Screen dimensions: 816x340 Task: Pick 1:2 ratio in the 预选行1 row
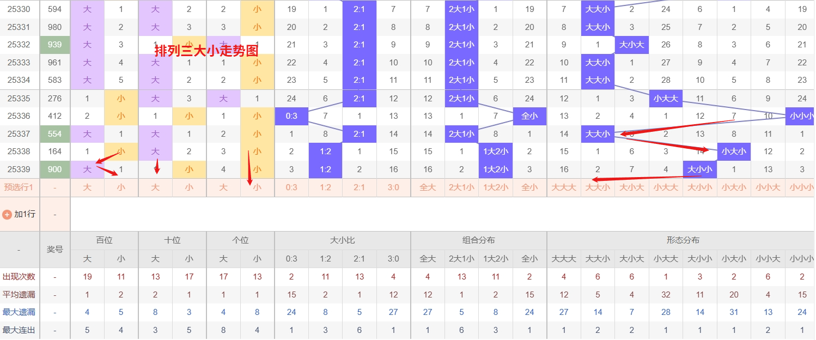point(325,187)
